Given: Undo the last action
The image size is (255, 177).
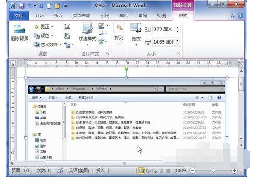Looking at the screenshot, I should pos(29,6).
